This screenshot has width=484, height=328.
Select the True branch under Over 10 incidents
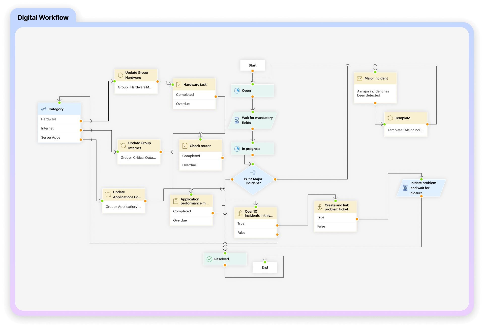click(241, 223)
